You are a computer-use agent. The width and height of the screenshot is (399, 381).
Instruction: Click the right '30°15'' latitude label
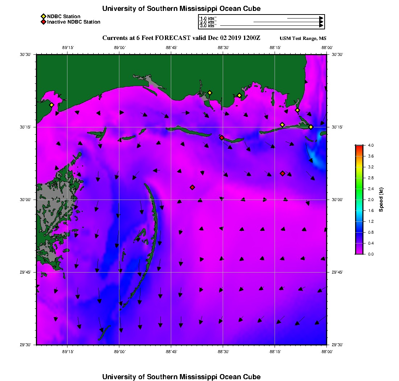(x=337, y=127)
